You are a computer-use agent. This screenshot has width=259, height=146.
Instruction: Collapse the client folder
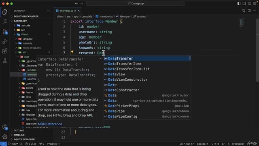point(24,34)
